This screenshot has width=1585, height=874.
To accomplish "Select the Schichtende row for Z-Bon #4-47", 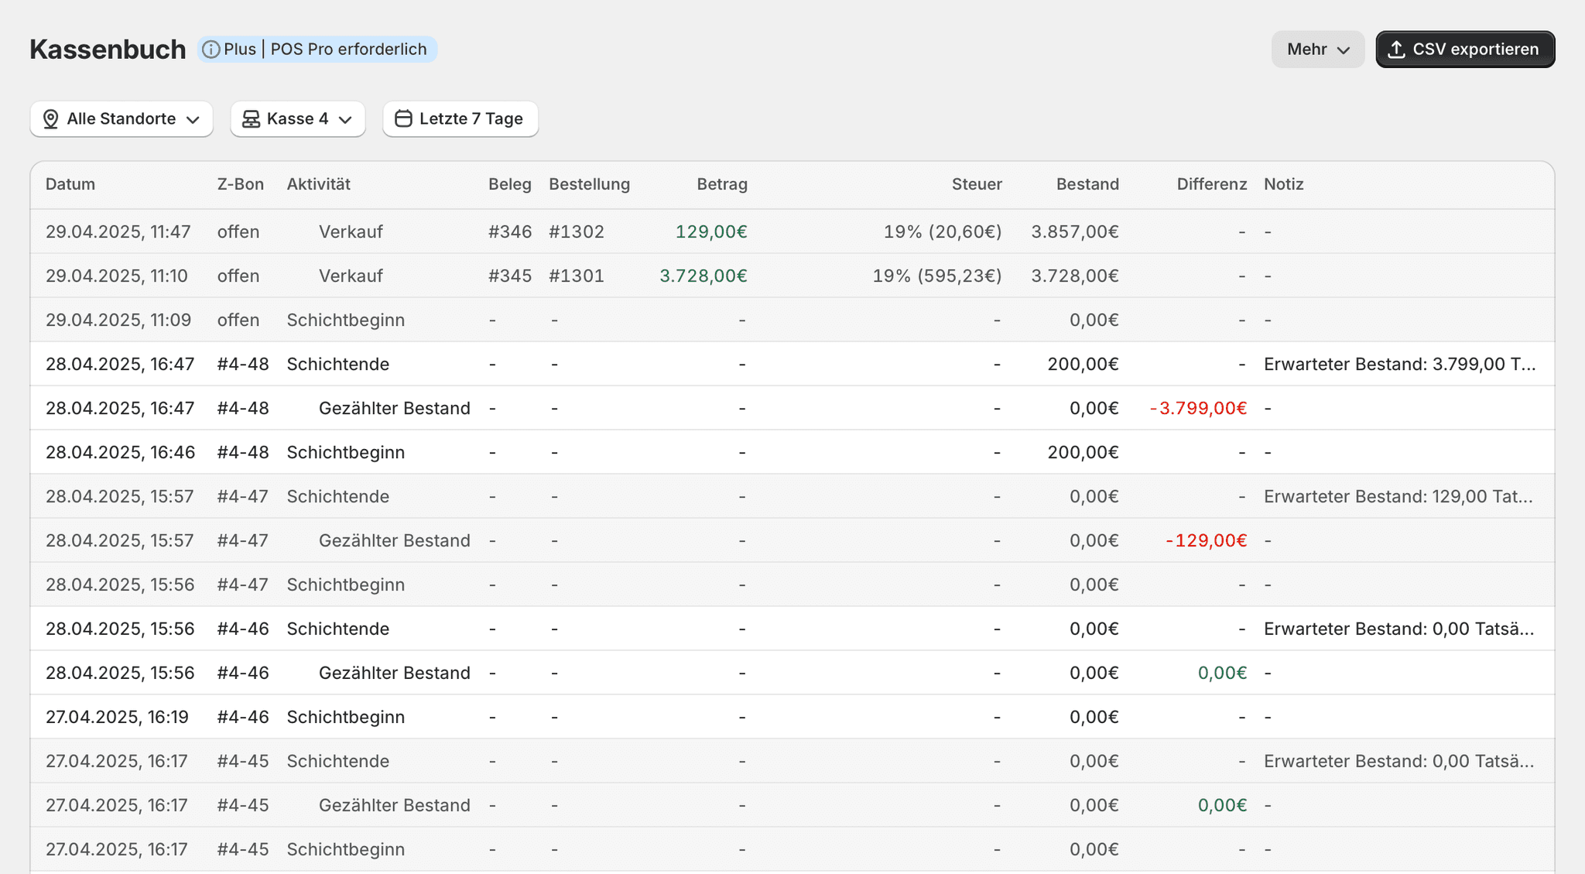I will [x=792, y=496].
